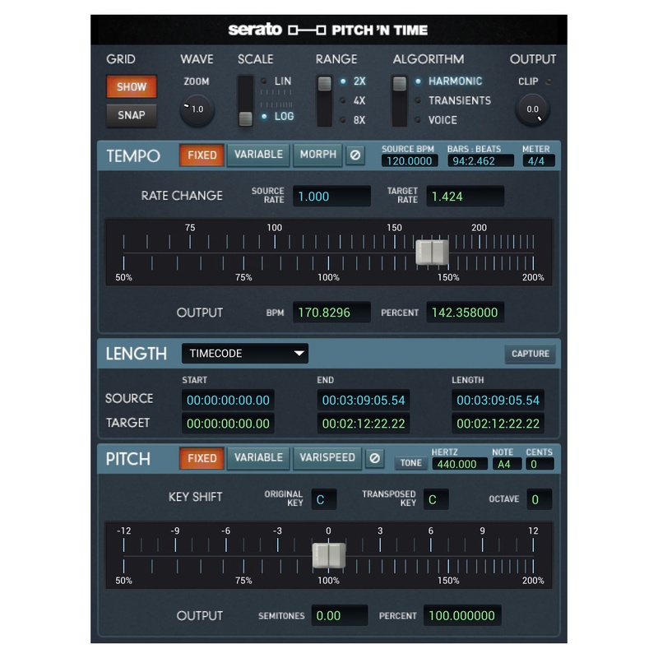Click the OUTPUT clip gain knob
Screen dimensions: 658x658
533,107
